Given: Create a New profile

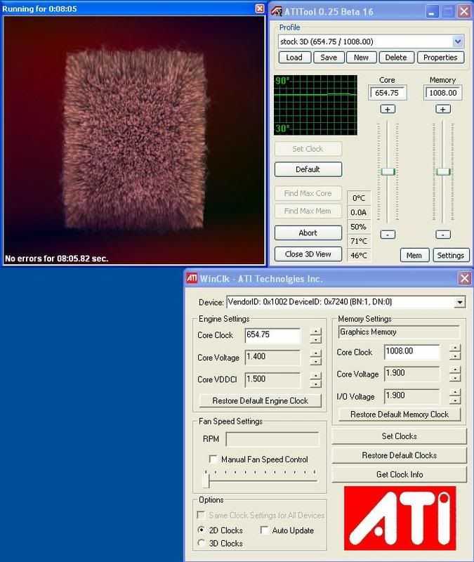Looking at the screenshot, I should tap(362, 58).
